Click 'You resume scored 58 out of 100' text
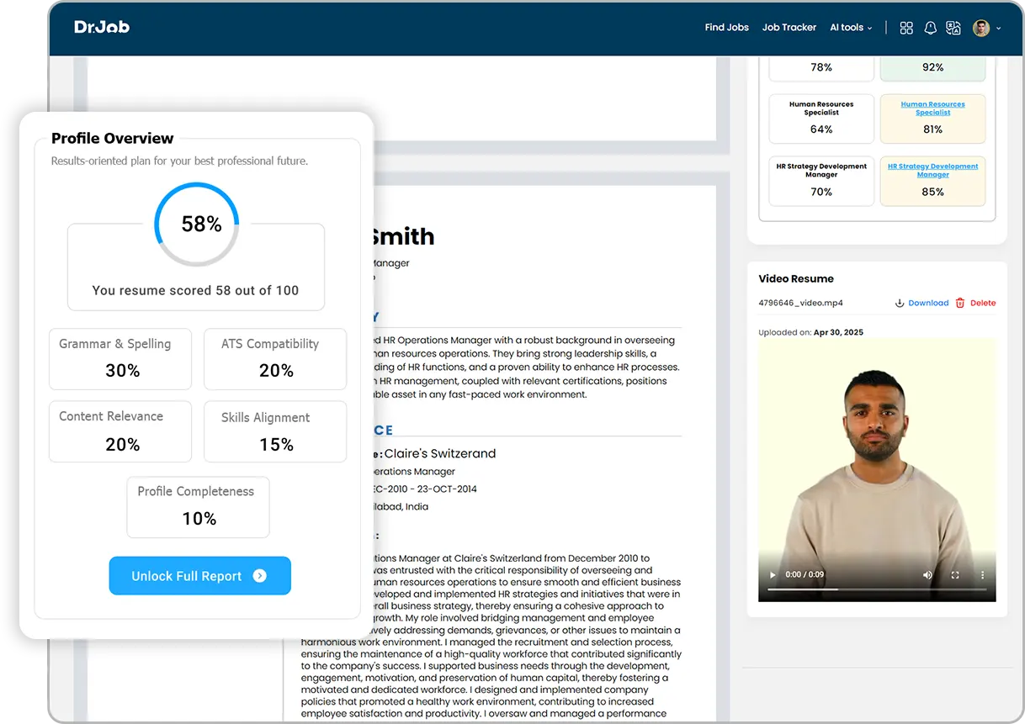 pyautogui.click(x=195, y=290)
